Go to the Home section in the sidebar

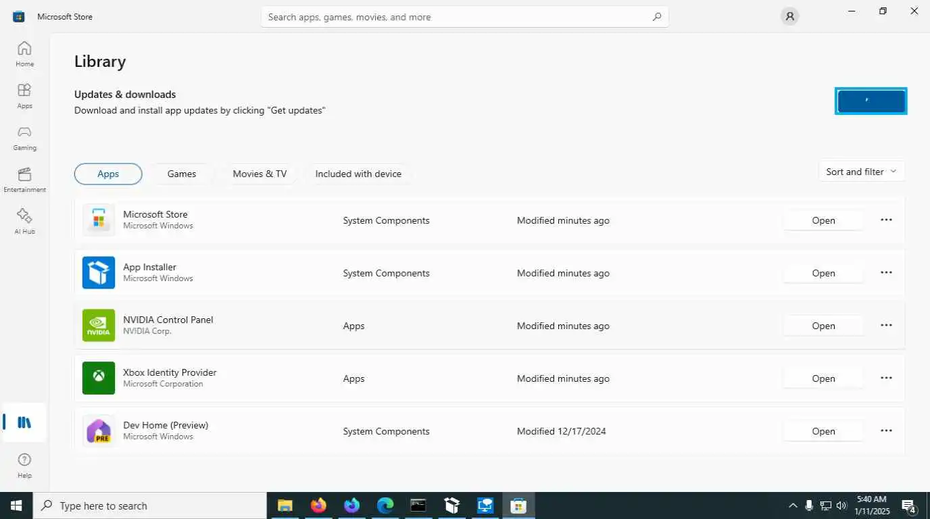[x=24, y=54]
